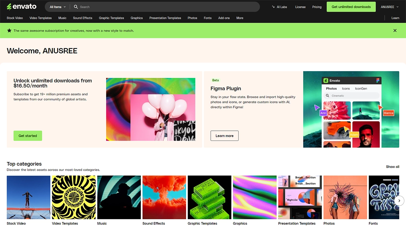Open the All Items filter dropdown
406x227 pixels.
(x=57, y=7)
